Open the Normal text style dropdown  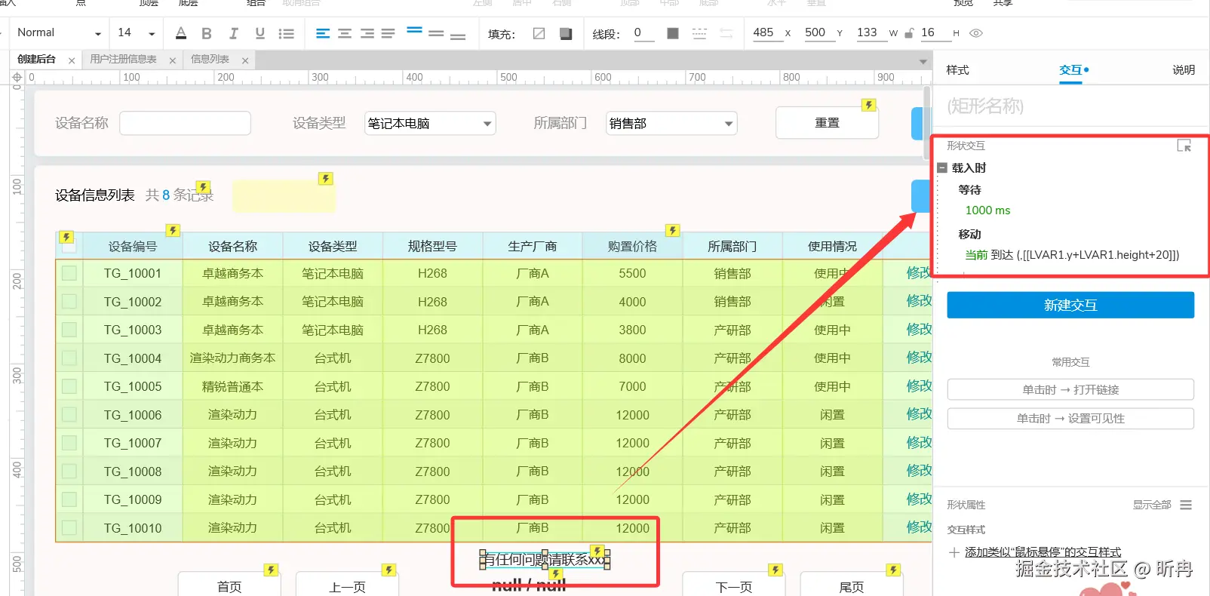coord(59,33)
